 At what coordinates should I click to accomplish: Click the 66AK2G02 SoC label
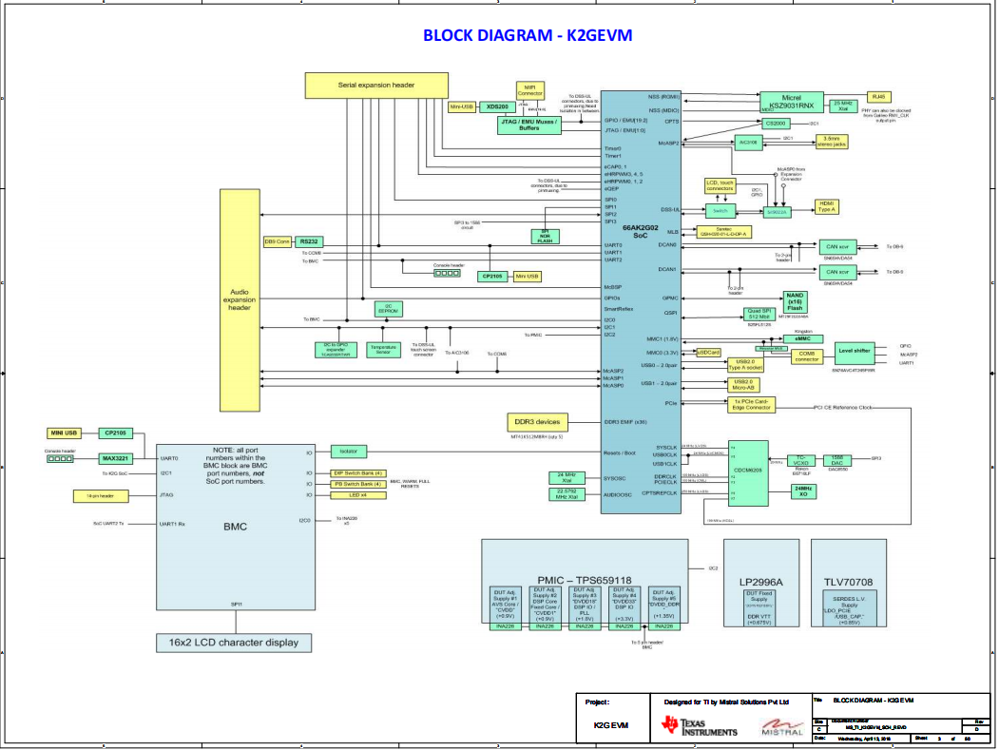[641, 231]
